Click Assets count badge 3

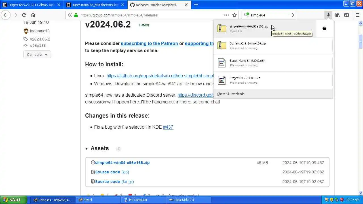coord(118,149)
